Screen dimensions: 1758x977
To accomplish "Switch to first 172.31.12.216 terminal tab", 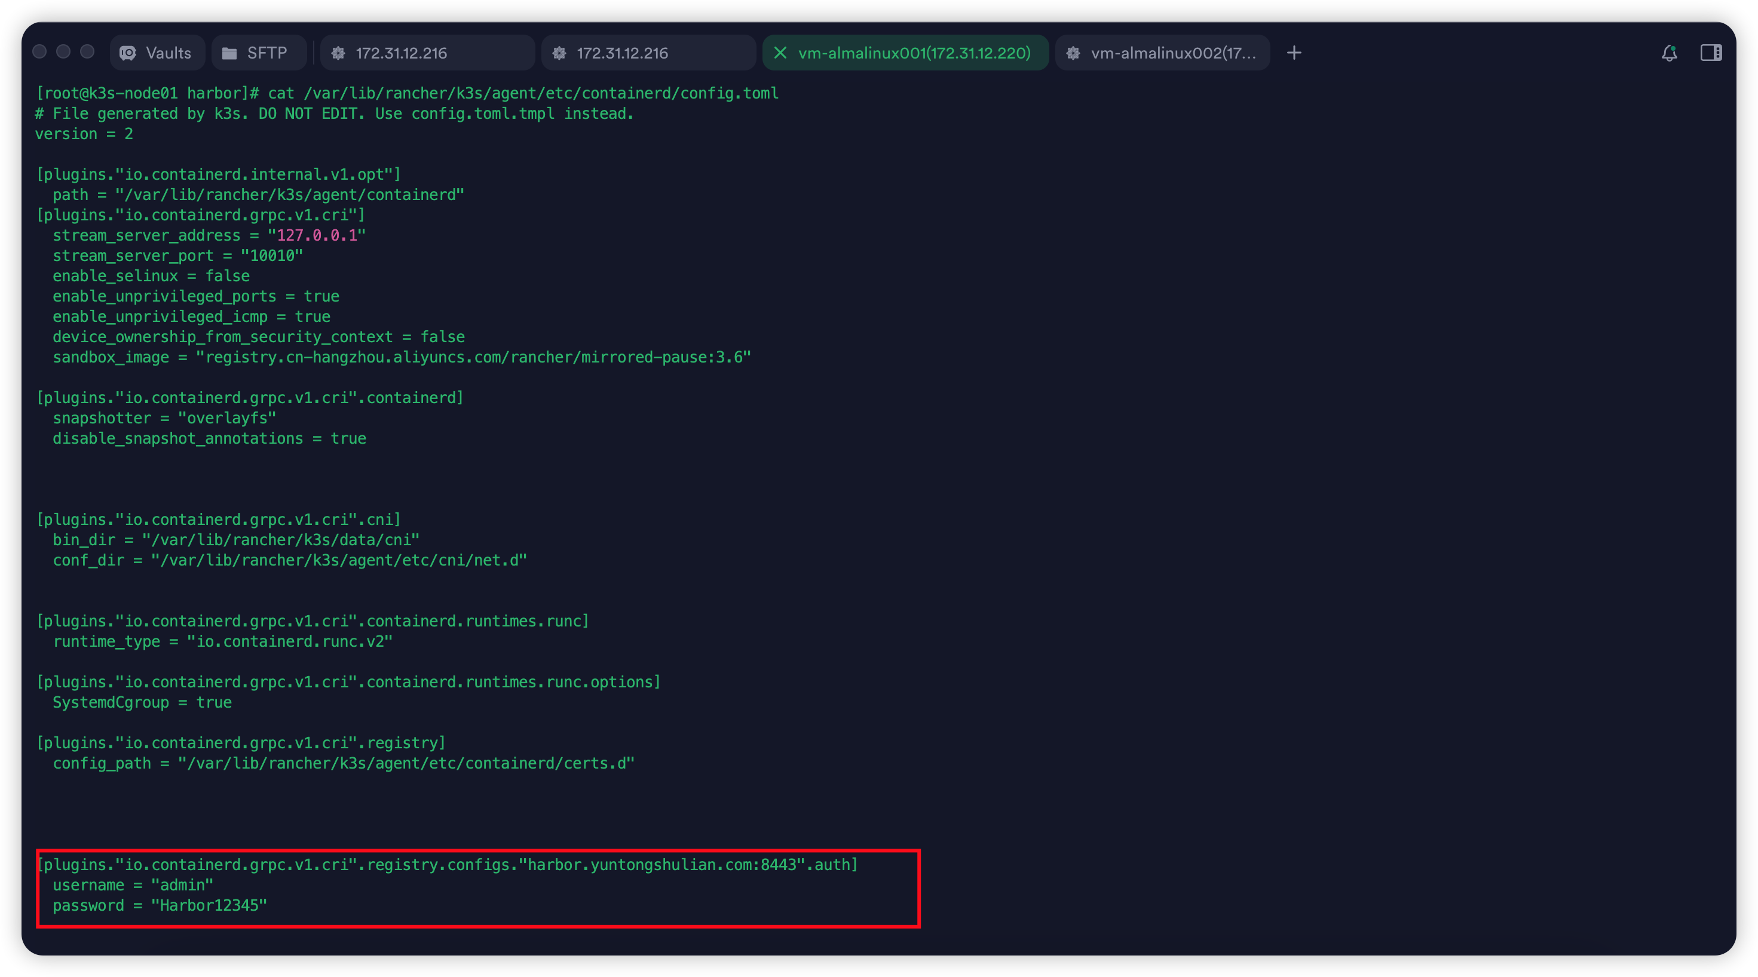I will [x=427, y=53].
